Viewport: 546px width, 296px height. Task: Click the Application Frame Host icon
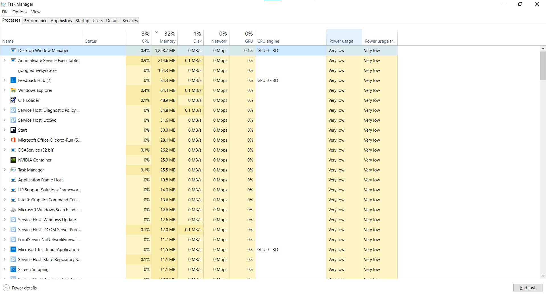click(13, 180)
